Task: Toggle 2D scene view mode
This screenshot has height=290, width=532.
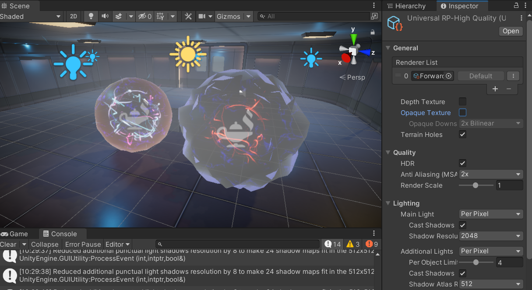Action: coord(74,16)
